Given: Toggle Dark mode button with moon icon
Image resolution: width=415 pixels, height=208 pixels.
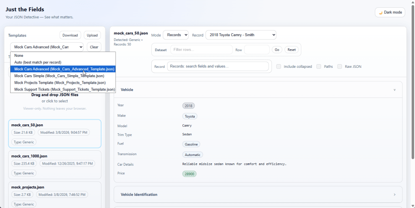Looking at the screenshot, I should [389, 12].
